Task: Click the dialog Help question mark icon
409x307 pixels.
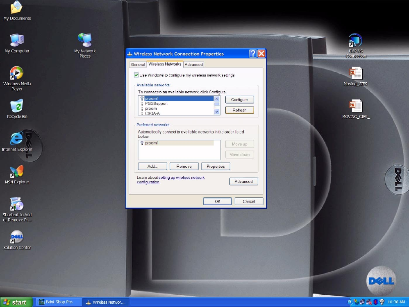Action: pyautogui.click(x=252, y=54)
